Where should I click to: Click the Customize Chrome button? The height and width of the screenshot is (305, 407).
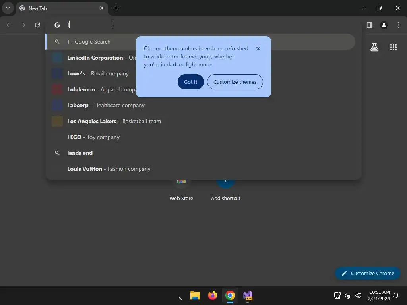tap(368, 273)
